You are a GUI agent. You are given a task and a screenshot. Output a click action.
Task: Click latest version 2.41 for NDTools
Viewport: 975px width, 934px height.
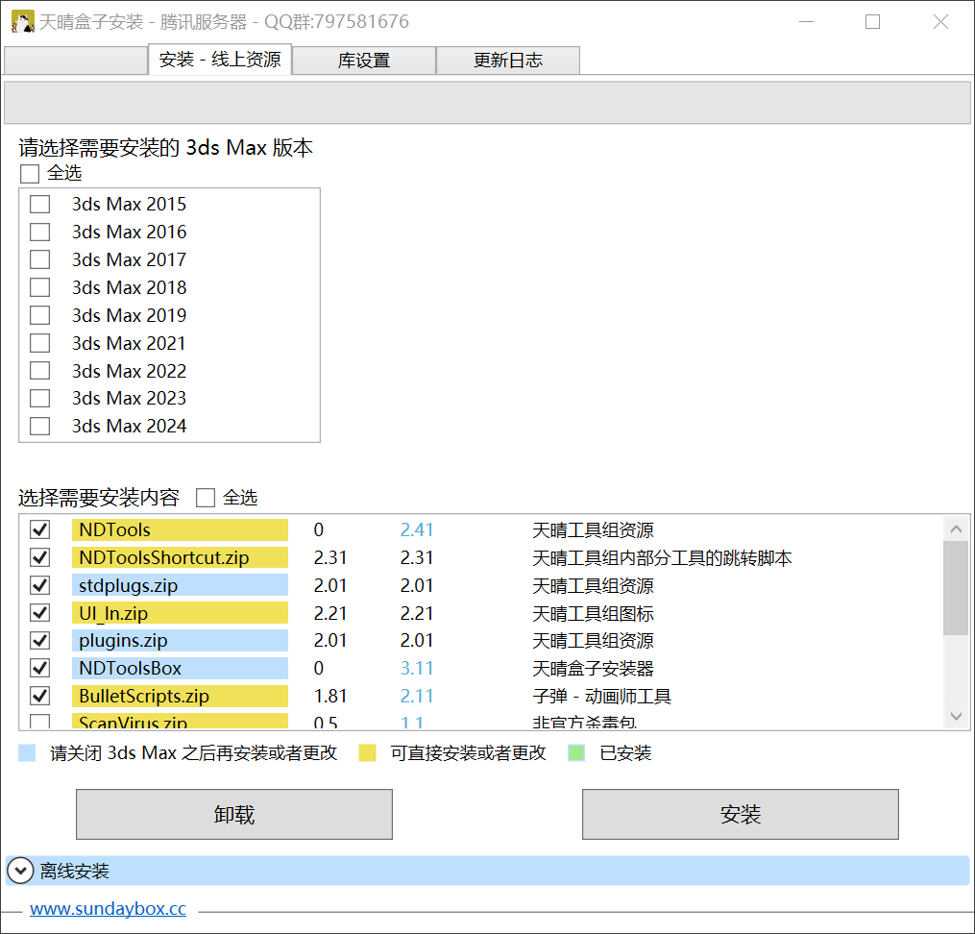(x=417, y=529)
